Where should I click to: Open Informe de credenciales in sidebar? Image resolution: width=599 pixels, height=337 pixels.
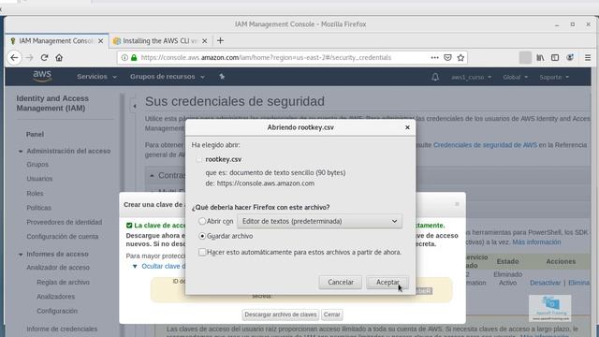point(62,329)
